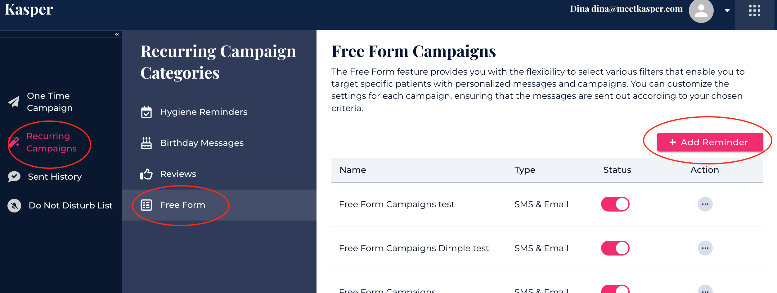
Task: Expand the account dropdown arrow
Action: point(727,11)
